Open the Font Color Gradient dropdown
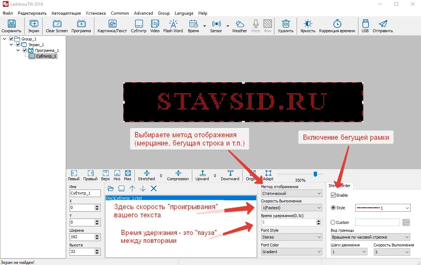Image resolution: width=421 pixels, height=265 pixels. pyautogui.click(x=292, y=251)
